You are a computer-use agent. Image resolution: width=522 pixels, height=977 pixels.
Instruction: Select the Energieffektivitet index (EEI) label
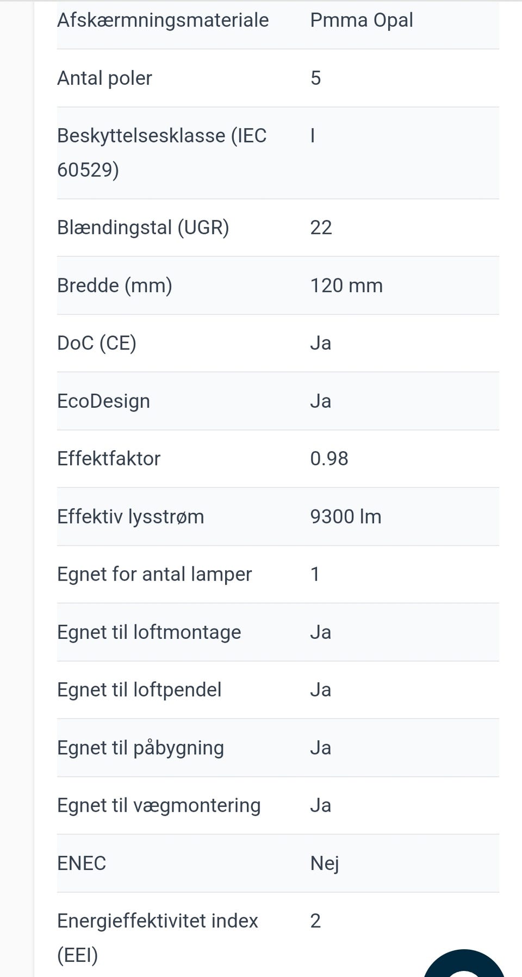[157, 937]
